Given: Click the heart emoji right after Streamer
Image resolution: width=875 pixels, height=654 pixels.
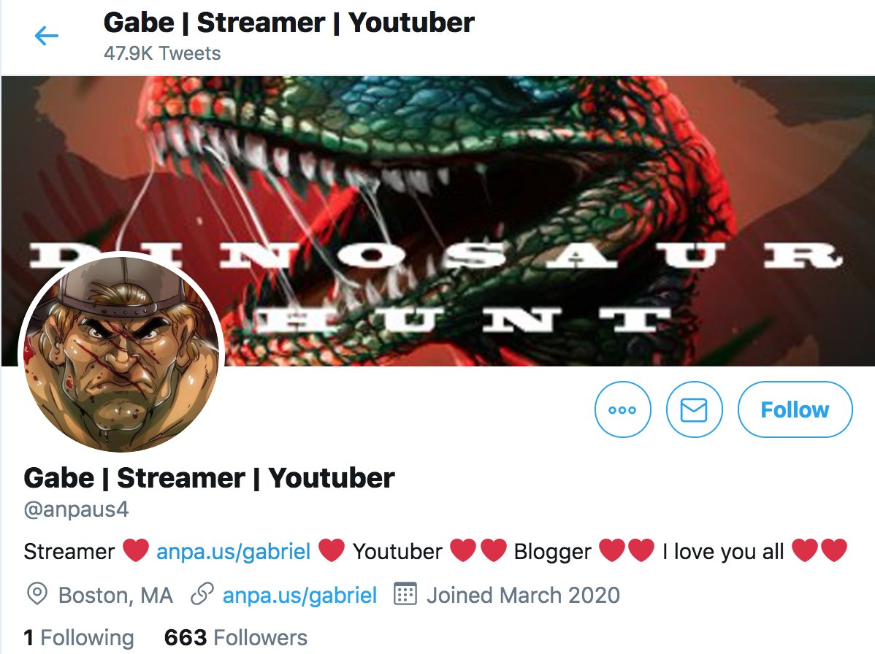Looking at the screenshot, I should [x=136, y=551].
